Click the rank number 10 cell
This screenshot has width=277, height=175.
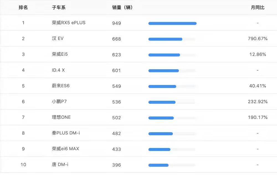tap(23, 165)
